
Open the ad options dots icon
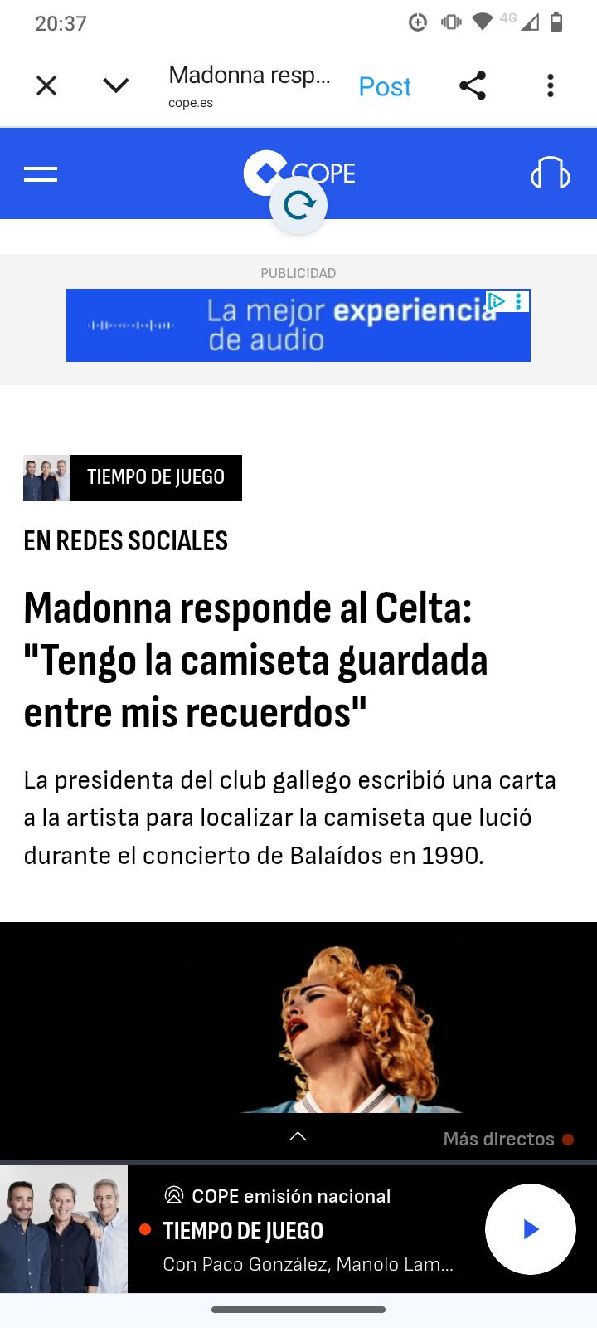(x=519, y=300)
